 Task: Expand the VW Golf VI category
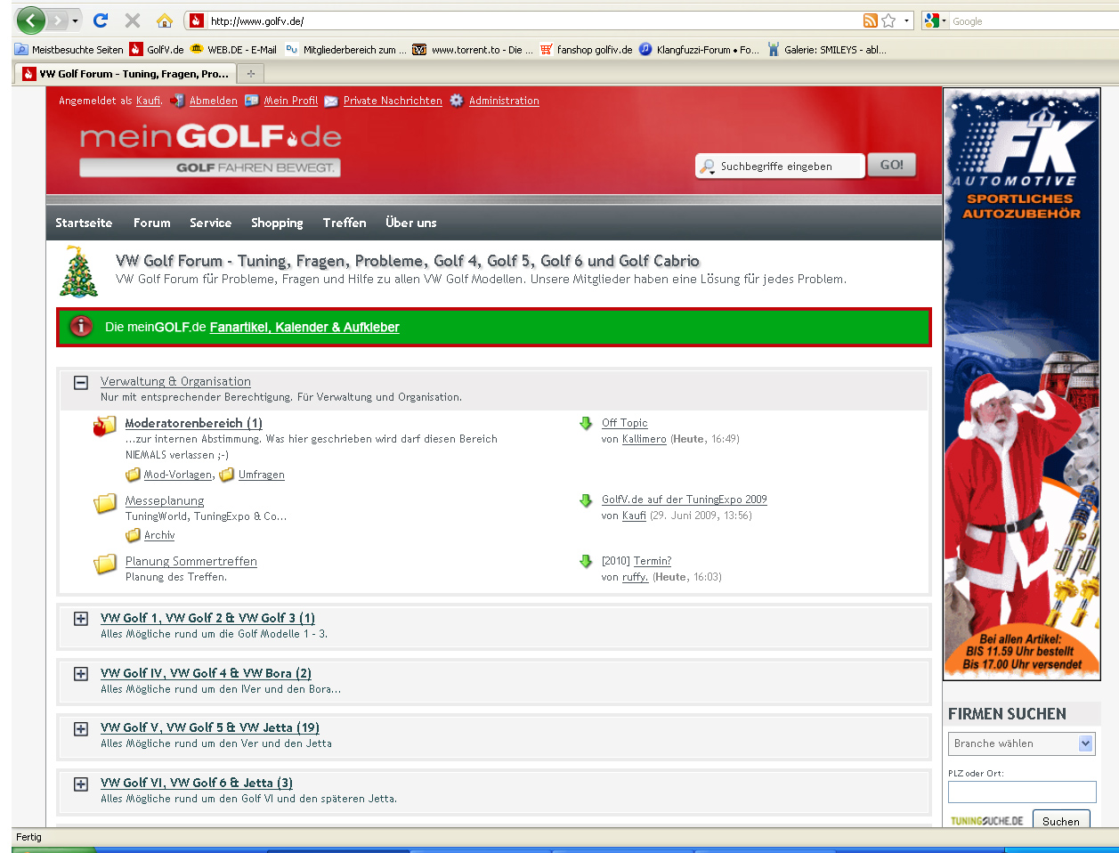point(81,784)
